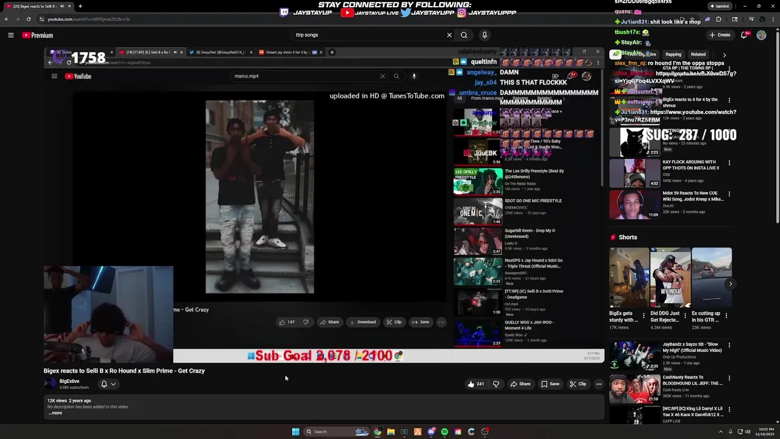
Task: Open network status in system tray
Action: (x=740, y=432)
